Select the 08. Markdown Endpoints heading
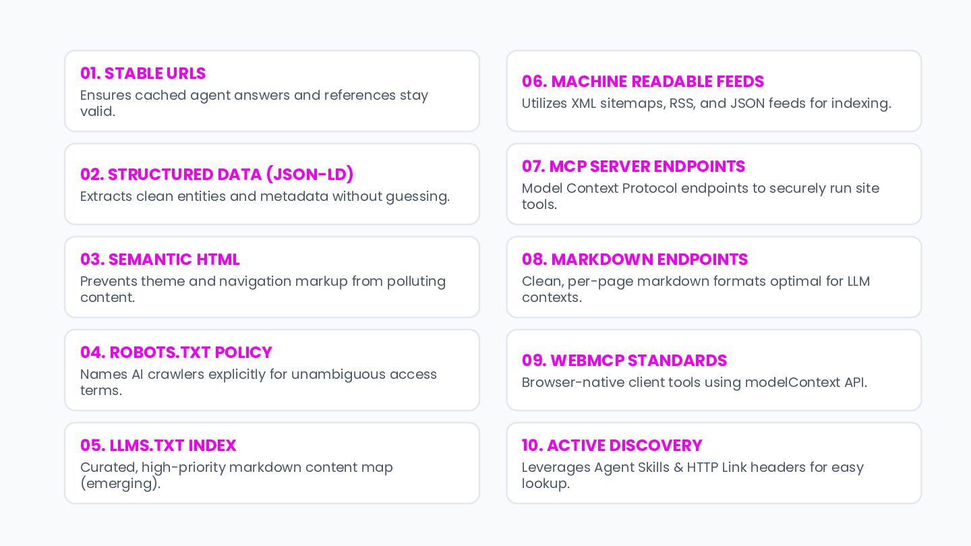This screenshot has height=546, width=971. click(635, 259)
